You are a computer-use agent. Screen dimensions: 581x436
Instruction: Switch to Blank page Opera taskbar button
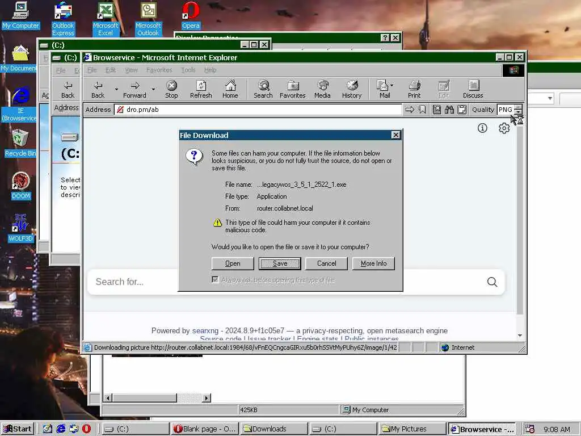coord(204,429)
